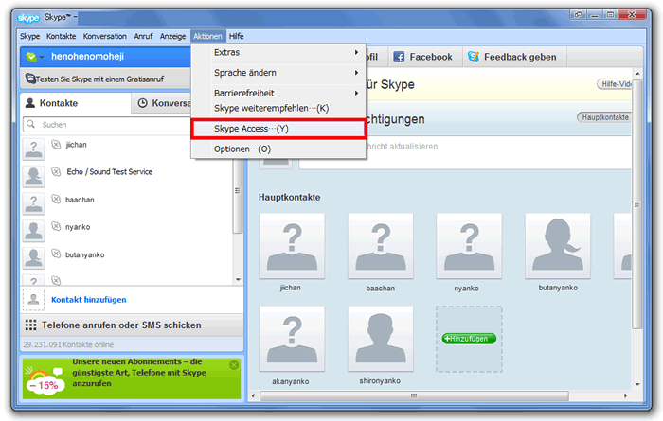663x421 pixels.
Task: Open the Skype menu in menu bar
Action: point(29,36)
